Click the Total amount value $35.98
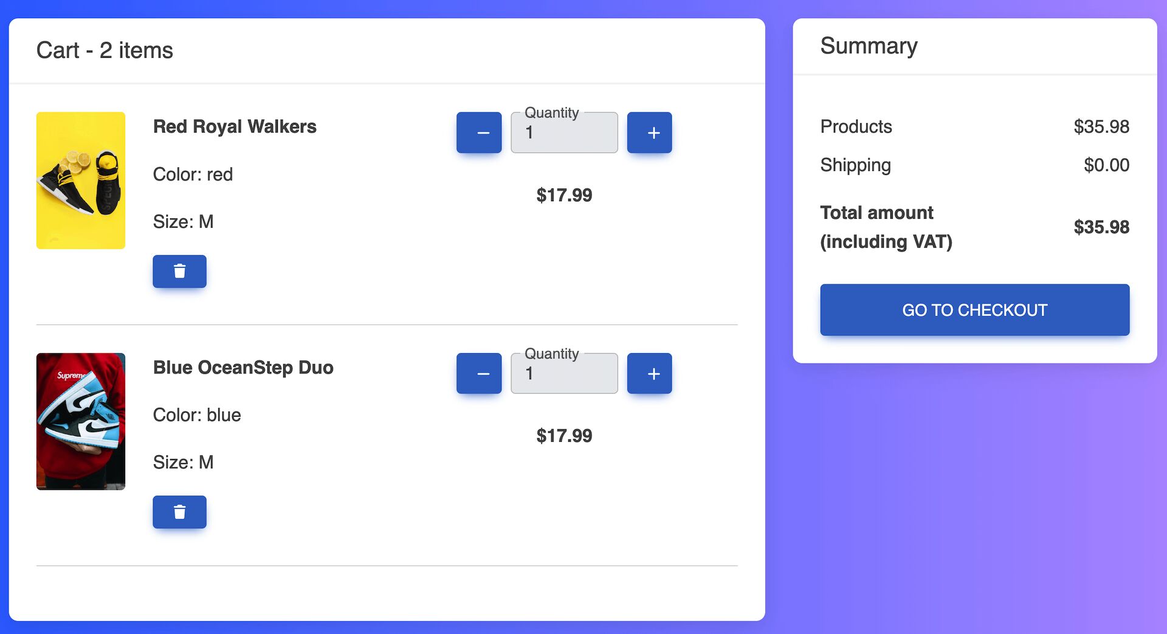1167x634 pixels. coord(1100,227)
